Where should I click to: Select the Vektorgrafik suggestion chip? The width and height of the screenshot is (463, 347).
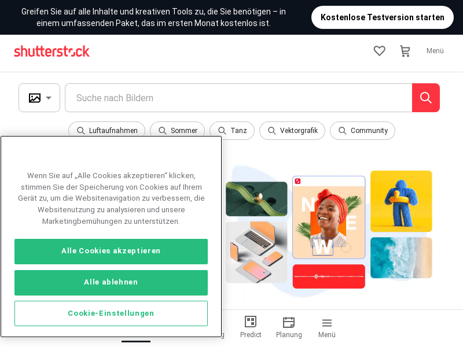(292, 131)
